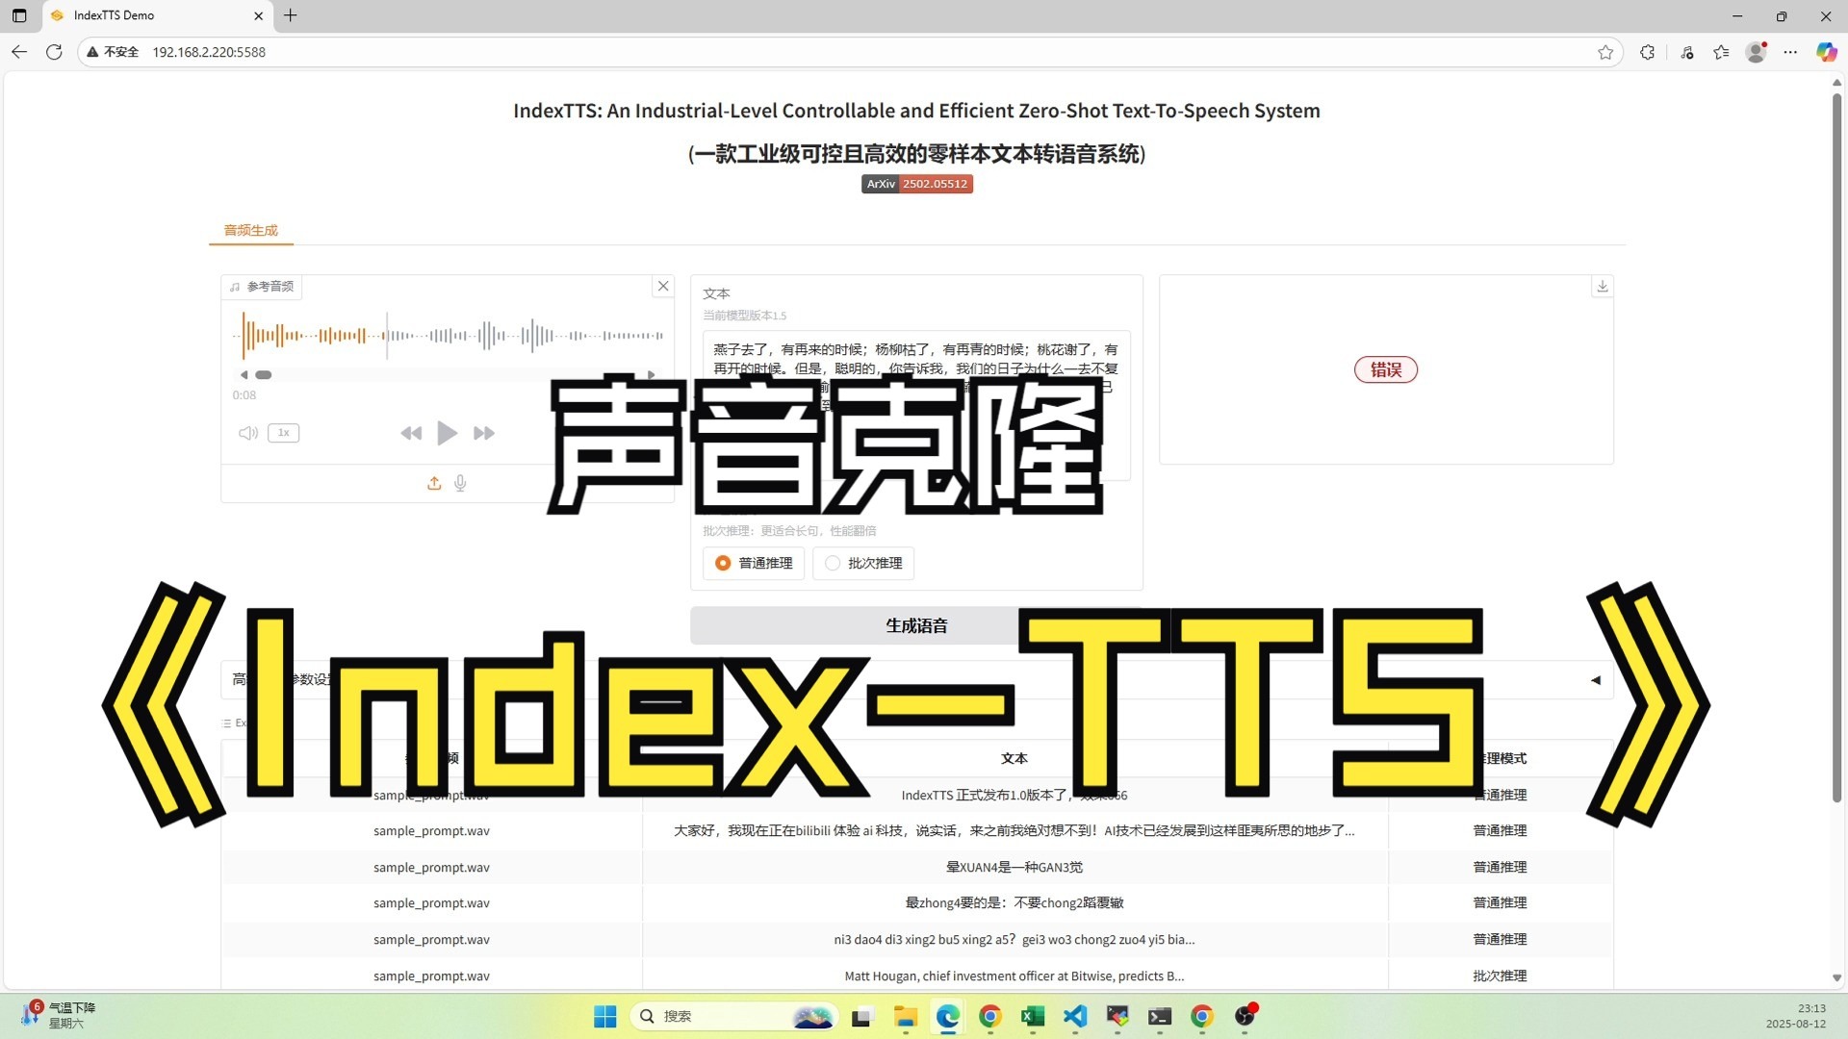Select example row with bilibili text

click(x=916, y=831)
